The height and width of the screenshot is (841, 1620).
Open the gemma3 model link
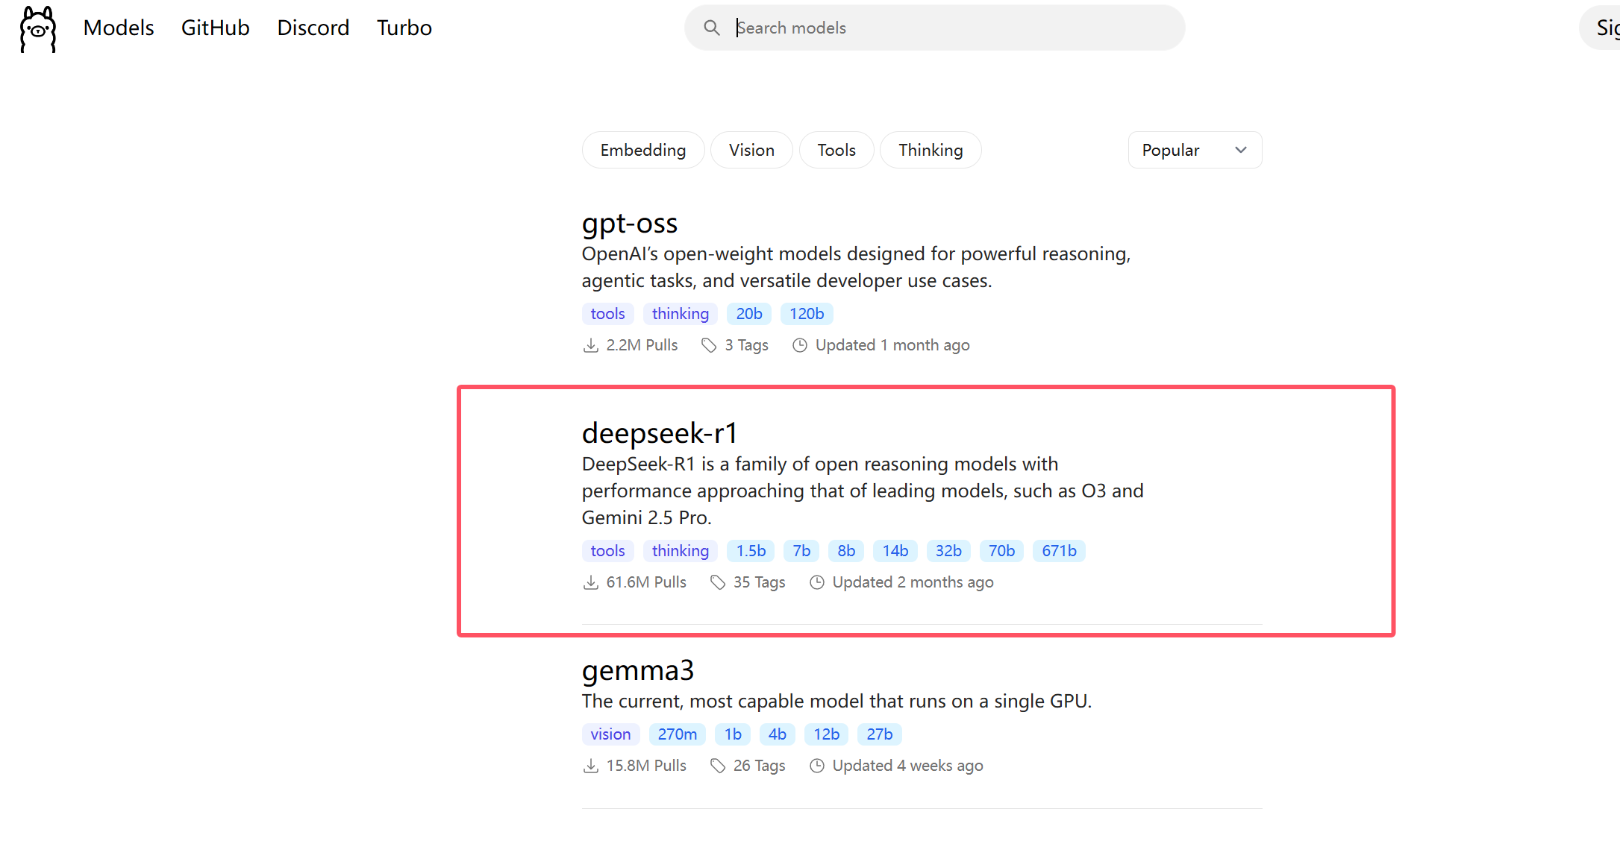coord(638,670)
